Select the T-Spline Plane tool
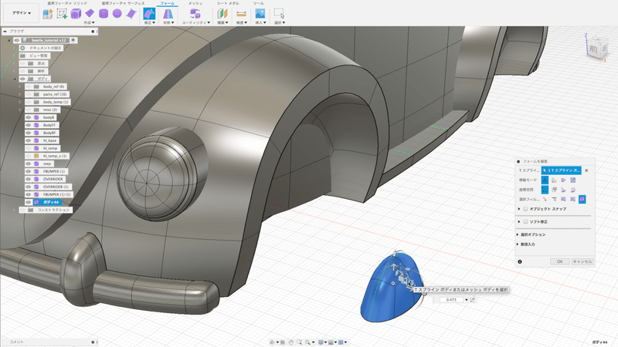 click(x=90, y=14)
